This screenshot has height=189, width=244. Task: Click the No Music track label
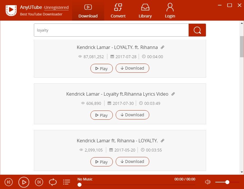85,179
